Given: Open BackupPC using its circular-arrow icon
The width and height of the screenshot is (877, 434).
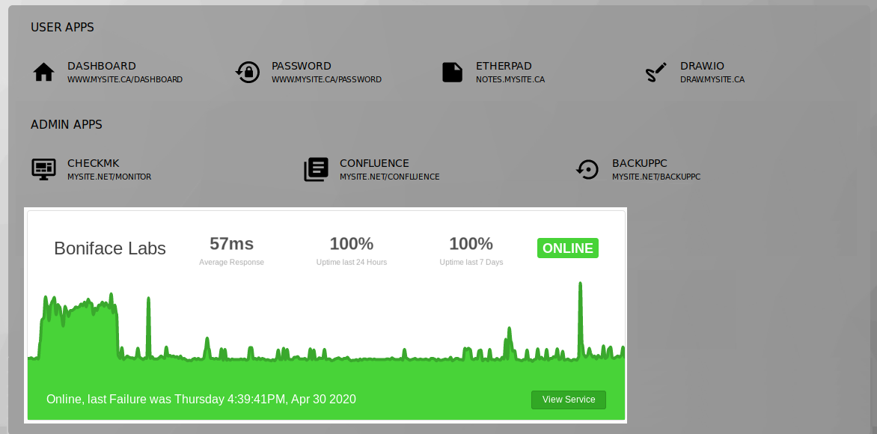Looking at the screenshot, I should [588, 169].
